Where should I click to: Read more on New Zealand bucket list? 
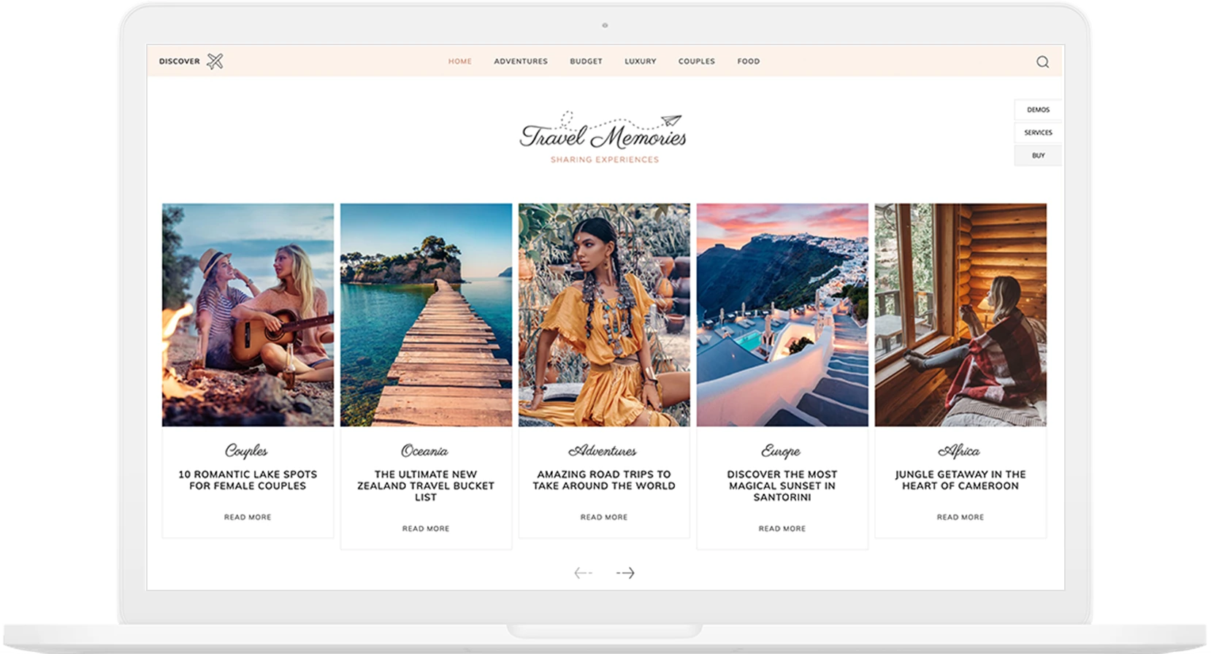click(426, 528)
